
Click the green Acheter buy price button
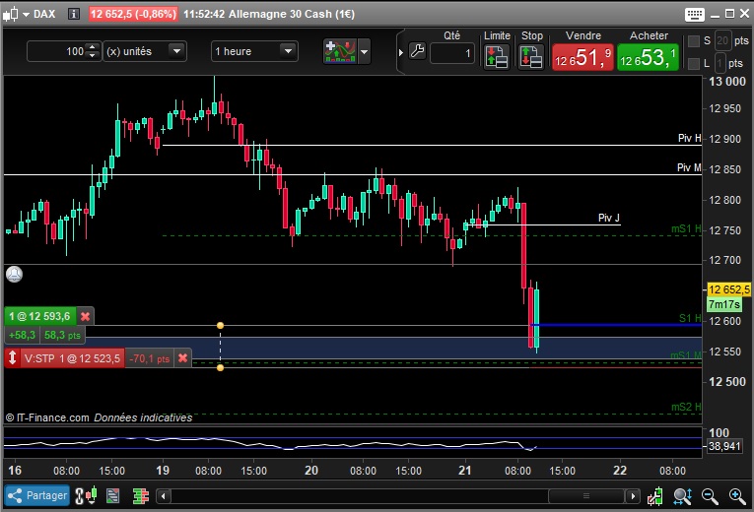[x=648, y=57]
